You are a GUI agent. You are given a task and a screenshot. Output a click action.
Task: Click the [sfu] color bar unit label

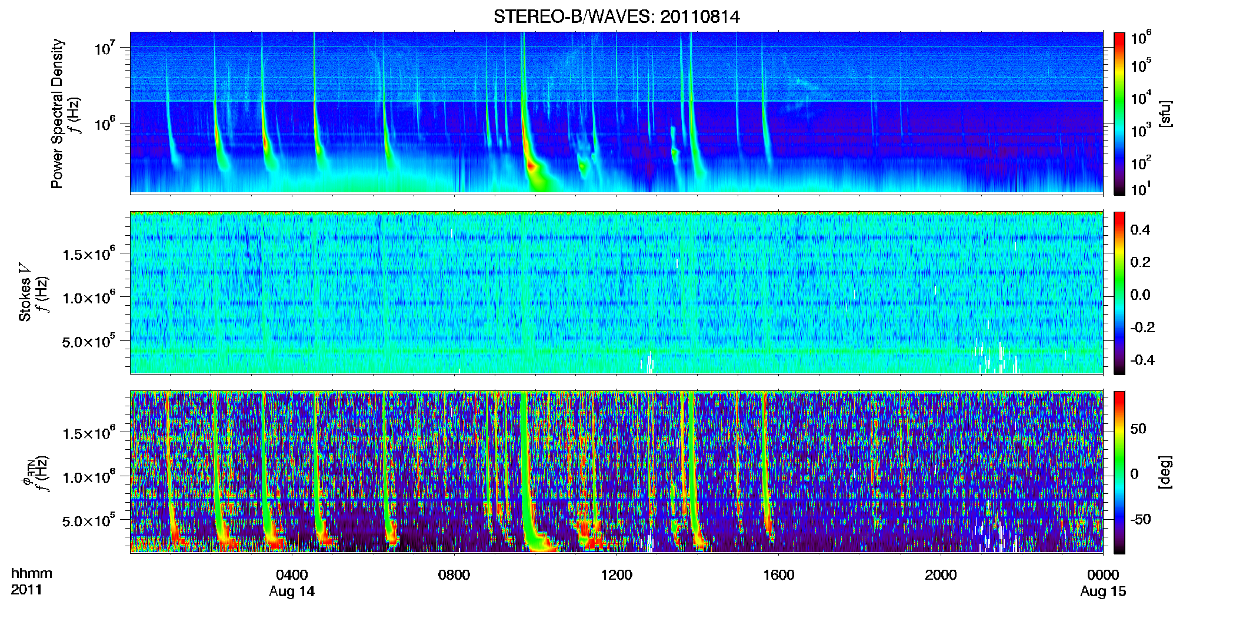click(x=1165, y=113)
